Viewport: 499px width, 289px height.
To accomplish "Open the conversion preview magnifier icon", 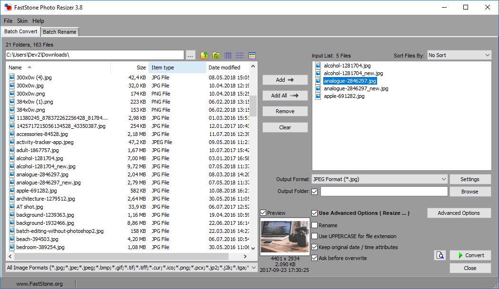I will 440,255.
